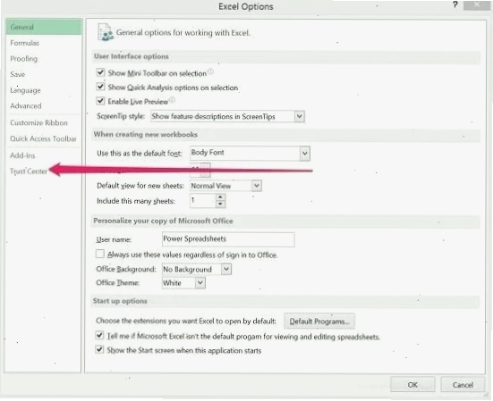Click info icon next to Enable Live Preview
The width and height of the screenshot is (493, 401).
[x=172, y=100]
